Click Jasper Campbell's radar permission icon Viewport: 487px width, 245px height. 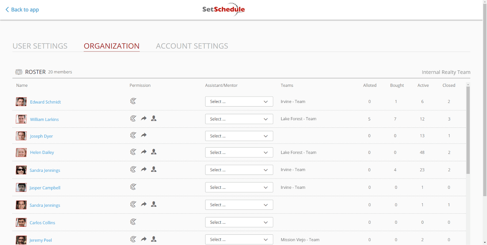click(133, 187)
